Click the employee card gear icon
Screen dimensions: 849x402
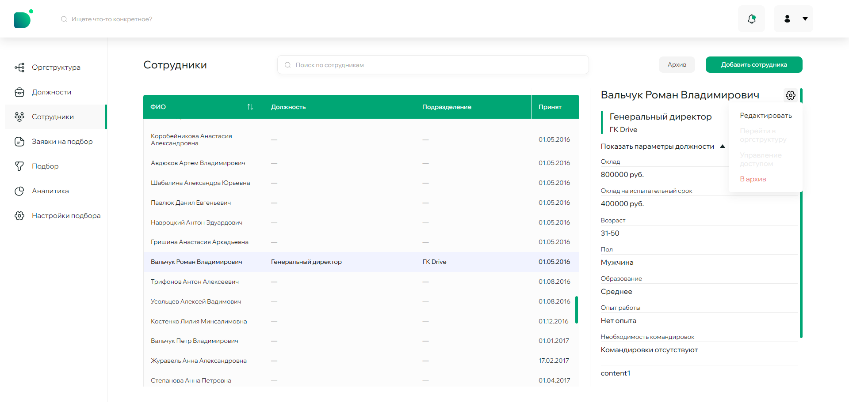click(791, 95)
